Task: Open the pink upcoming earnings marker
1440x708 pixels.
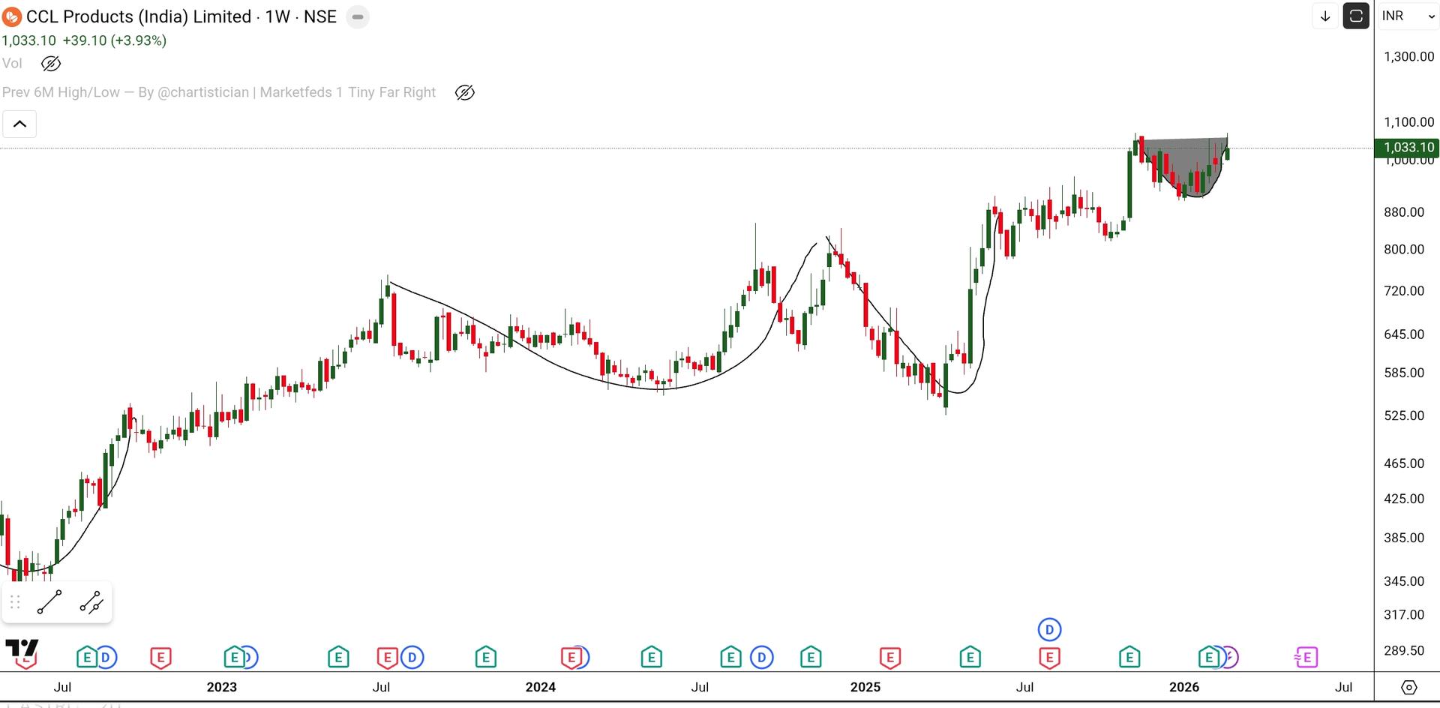Action: point(1306,658)
